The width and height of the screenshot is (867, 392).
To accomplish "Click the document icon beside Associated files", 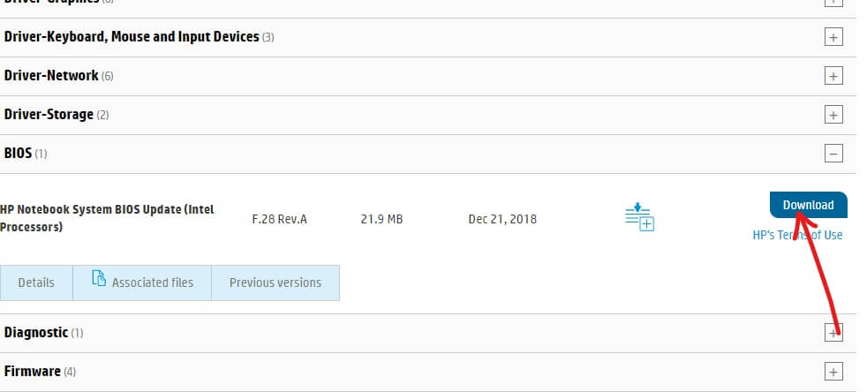I will click(x=100, y=281).
